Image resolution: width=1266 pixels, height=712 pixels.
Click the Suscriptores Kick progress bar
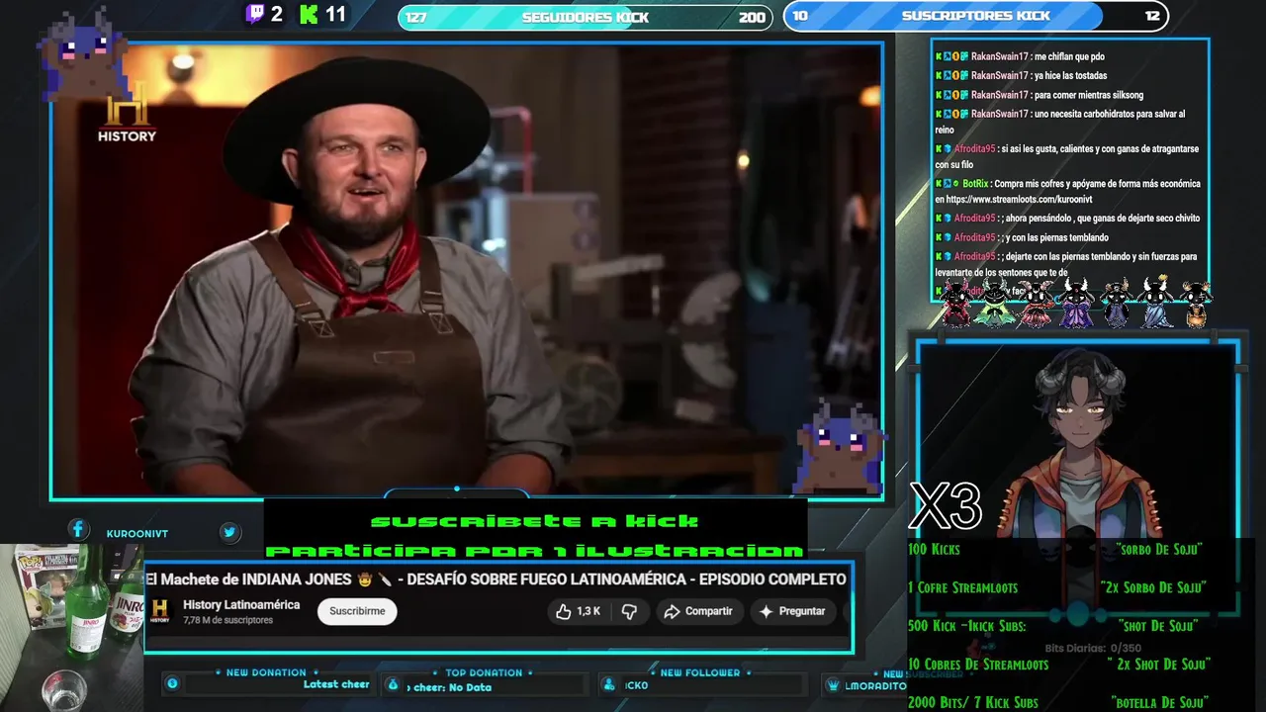point(976,16)
